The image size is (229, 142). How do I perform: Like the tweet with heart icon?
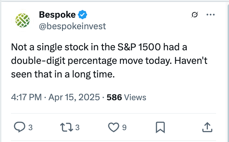tap(113, 127)
